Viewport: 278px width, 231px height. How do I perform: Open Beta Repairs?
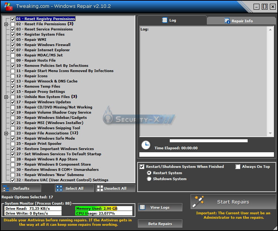click(160, 224)
